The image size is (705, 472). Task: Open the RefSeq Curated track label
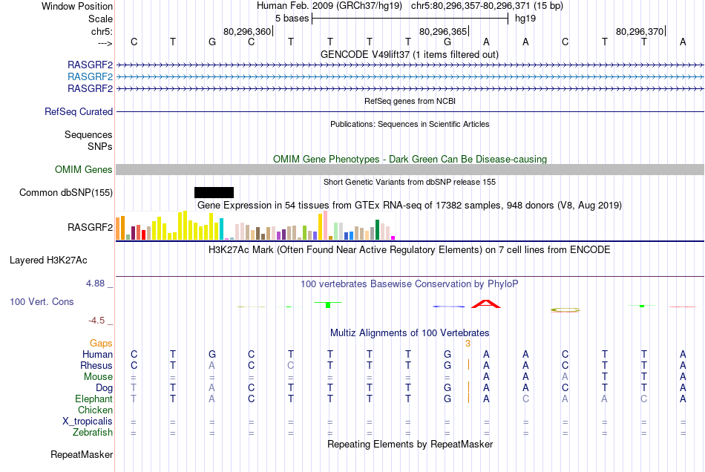(x=79, y=111)
